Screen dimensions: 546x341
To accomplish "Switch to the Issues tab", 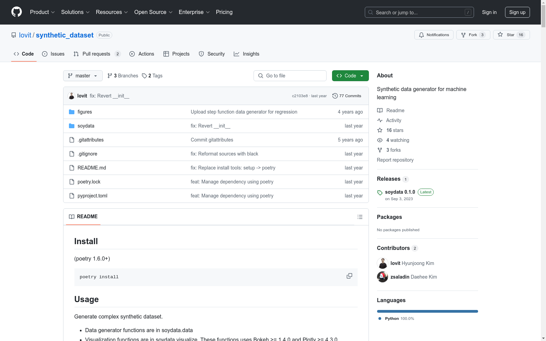I will pyautogui.click(x=53, y=54).
